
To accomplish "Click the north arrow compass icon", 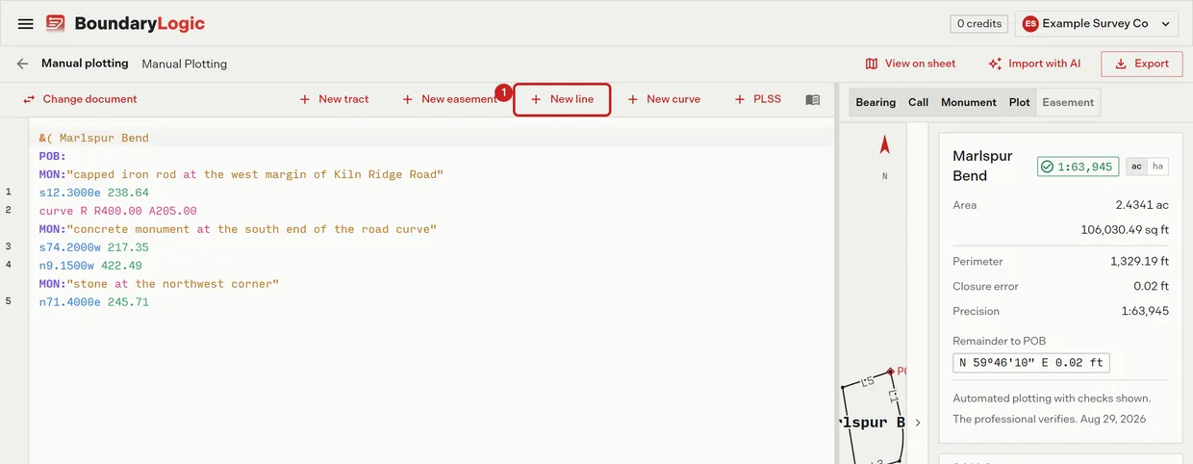I will click(x=885, y=145).
